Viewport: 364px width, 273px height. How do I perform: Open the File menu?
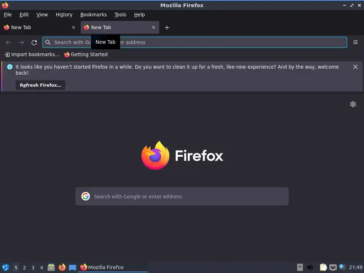click(8, 15)
